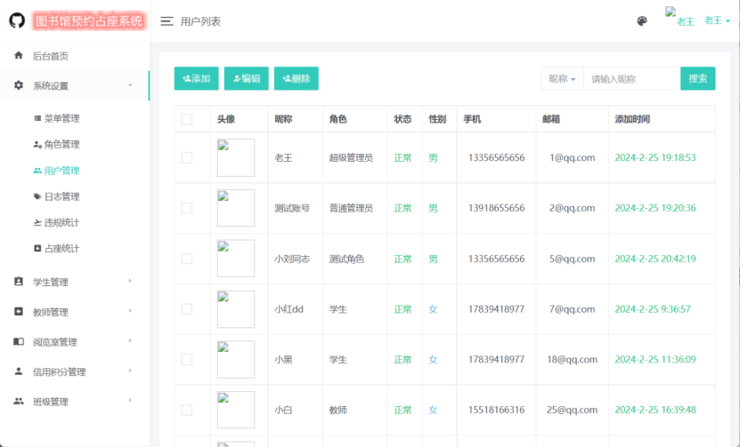Click the square icon beside 占座统计

tap(37, 248)
